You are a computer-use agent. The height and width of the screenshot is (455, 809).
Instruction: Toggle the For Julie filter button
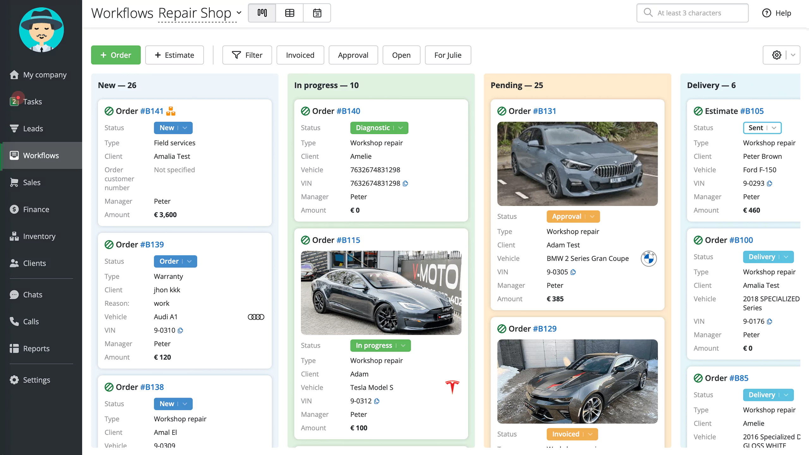(x=447, y=54)
